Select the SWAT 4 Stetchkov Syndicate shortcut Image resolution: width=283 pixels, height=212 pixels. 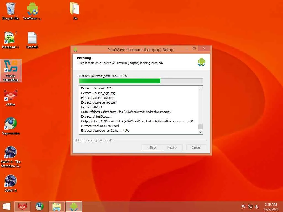coord(11,157)
